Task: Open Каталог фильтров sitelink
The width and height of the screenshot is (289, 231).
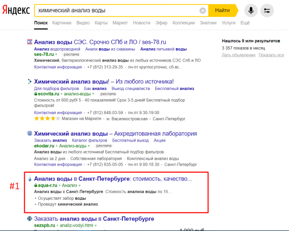Action: coord(90,141)
